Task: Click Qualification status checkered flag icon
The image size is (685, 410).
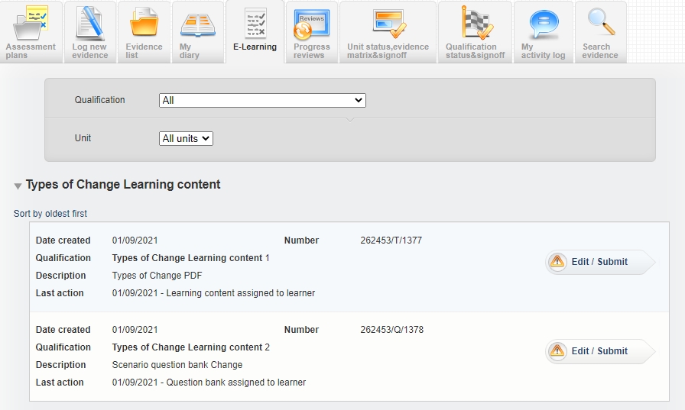Action: pyautogui.click(x=476, y=23)
